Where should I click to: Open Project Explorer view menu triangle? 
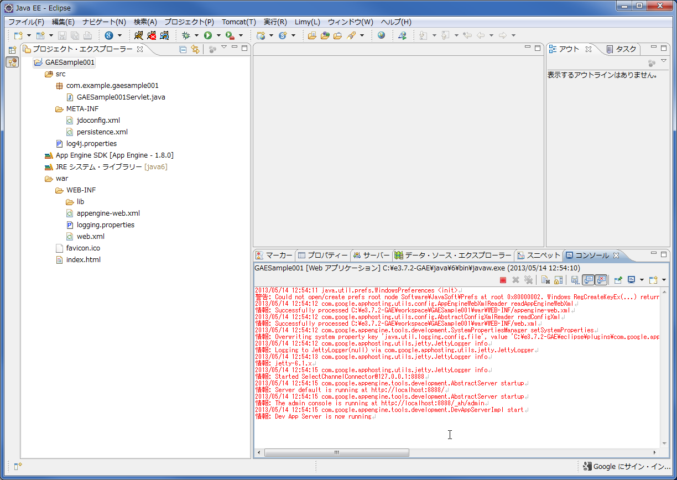tap(223, 48)
